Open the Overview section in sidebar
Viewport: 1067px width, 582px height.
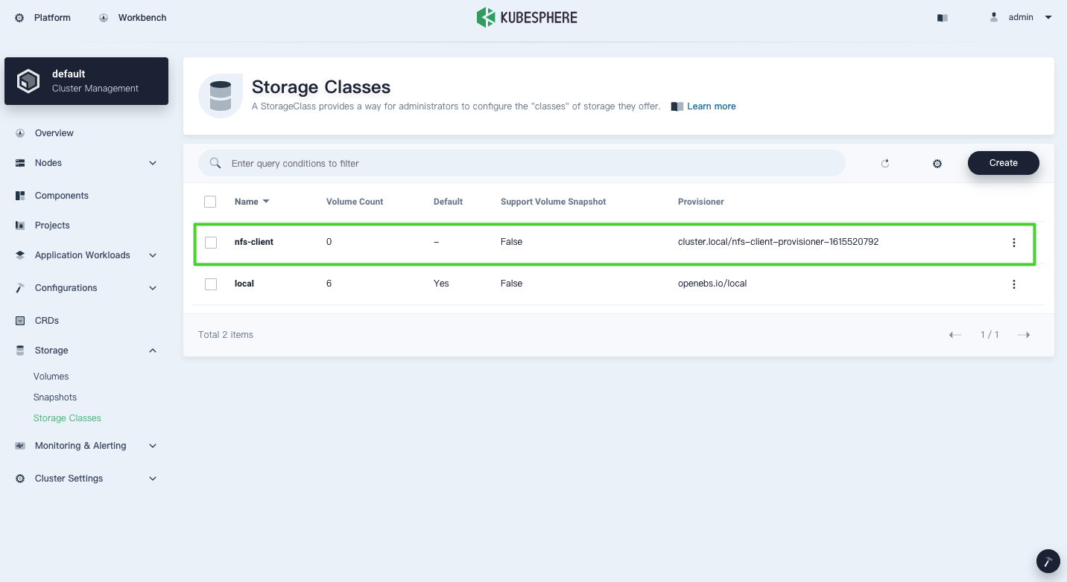pos(54,132)
